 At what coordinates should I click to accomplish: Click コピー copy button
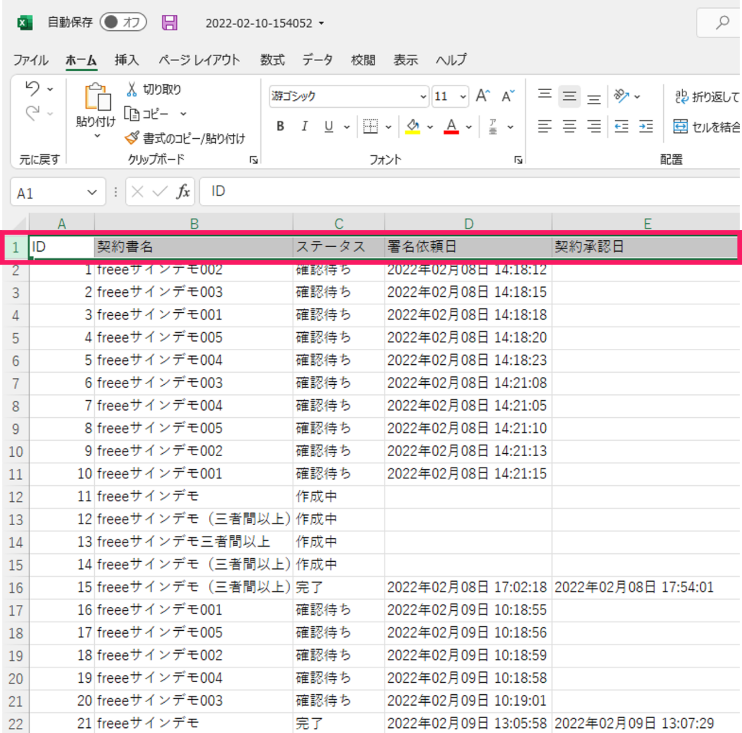[x=147, y=114]
